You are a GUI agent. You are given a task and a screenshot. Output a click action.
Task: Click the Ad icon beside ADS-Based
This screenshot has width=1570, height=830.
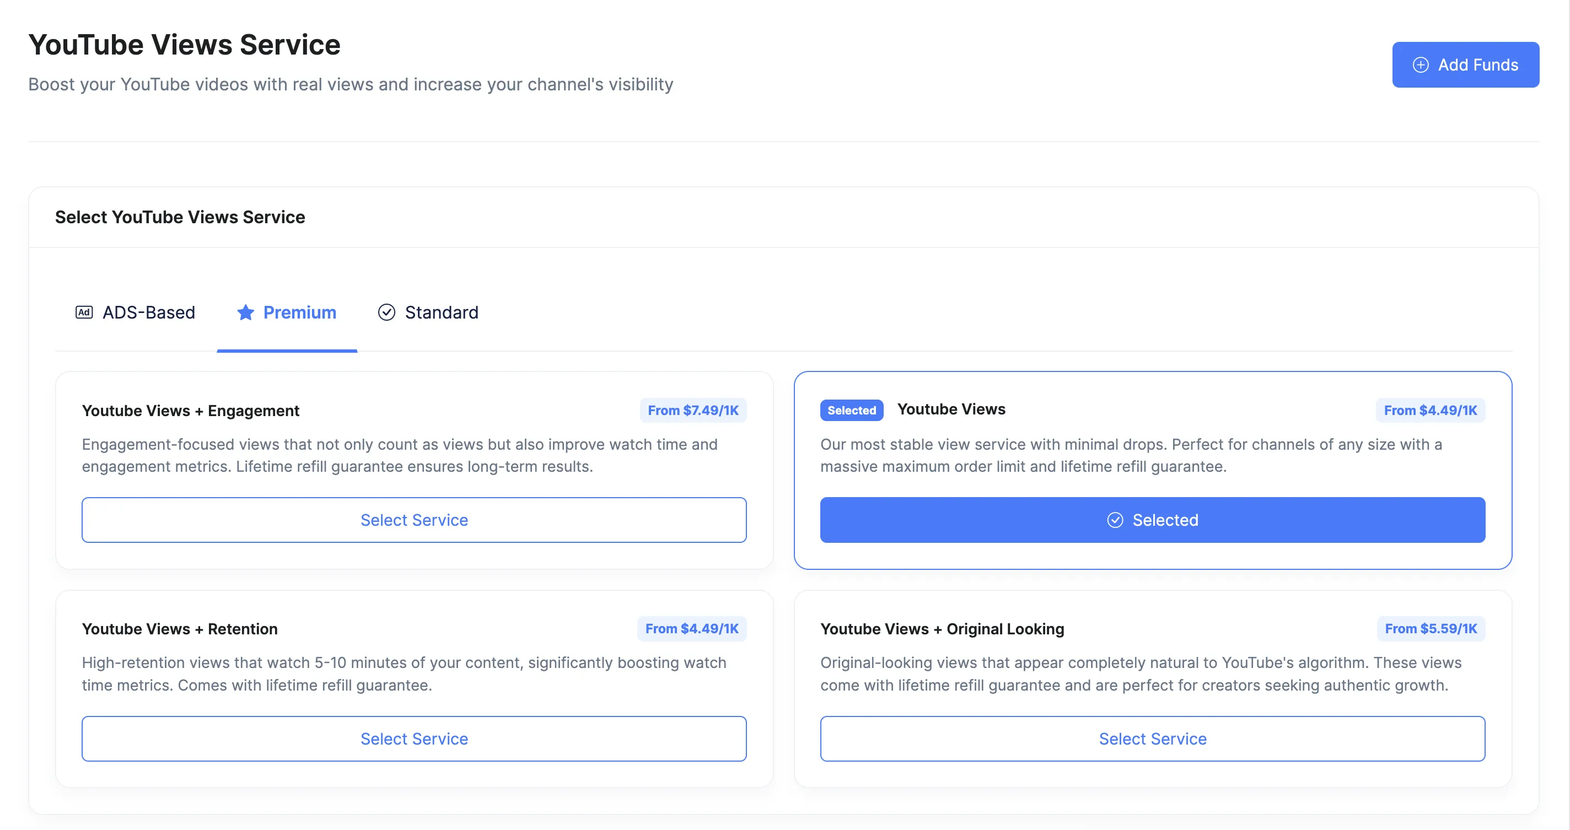tap(84, 312)
